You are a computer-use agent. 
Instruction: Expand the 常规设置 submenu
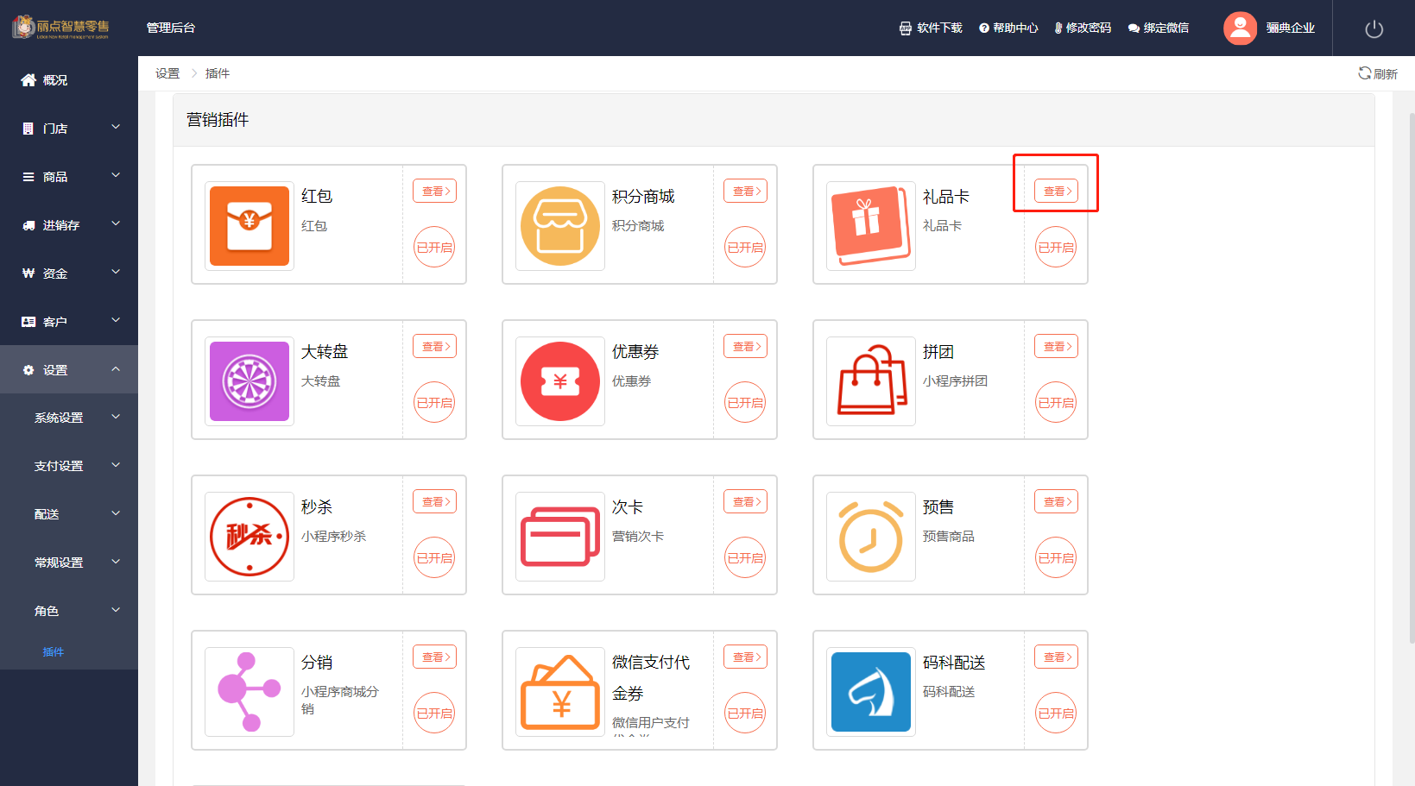point(69,563)
